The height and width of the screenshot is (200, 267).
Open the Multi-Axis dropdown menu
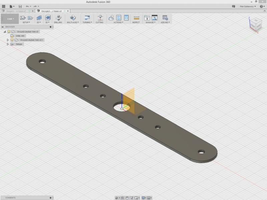click(73, 22)
